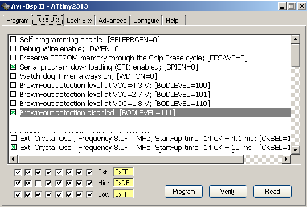Screen dimensions: 307x207
Task: Click the horizontal scroll left arrow
Action: (13, 159)
